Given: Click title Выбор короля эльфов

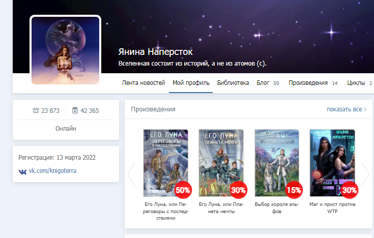Looking at the screenshot, I should (x=277, y=207).
